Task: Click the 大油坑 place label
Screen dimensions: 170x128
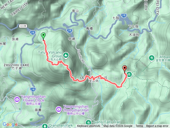Action: pyautogui.click(x=134, y=35)
